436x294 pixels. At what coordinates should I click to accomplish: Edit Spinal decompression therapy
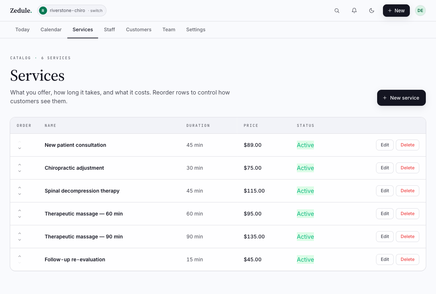pyautogui.click(x=385, y=191)
